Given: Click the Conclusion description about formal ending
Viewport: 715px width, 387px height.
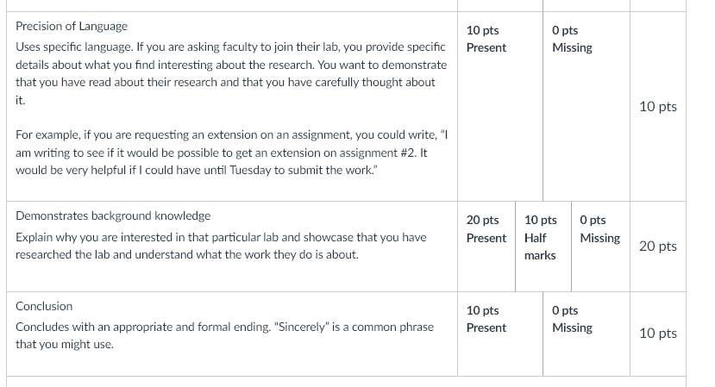Looking at the screenshot, I should (x=224, y=335).
